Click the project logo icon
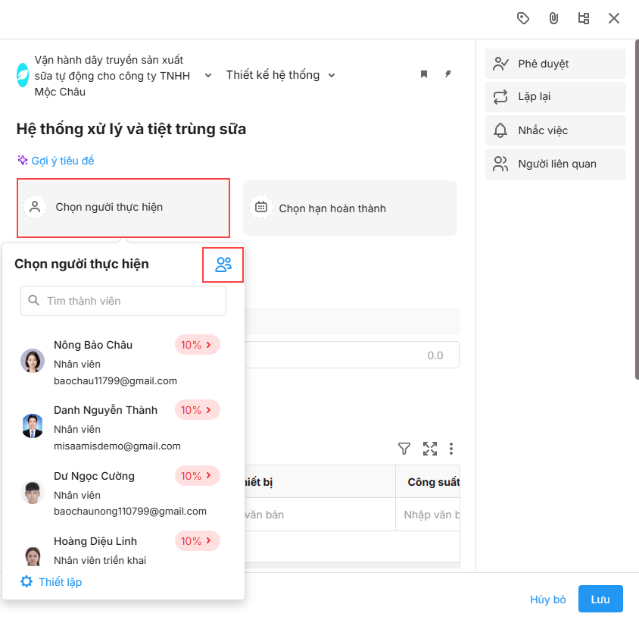 click(x=23, y=75)
